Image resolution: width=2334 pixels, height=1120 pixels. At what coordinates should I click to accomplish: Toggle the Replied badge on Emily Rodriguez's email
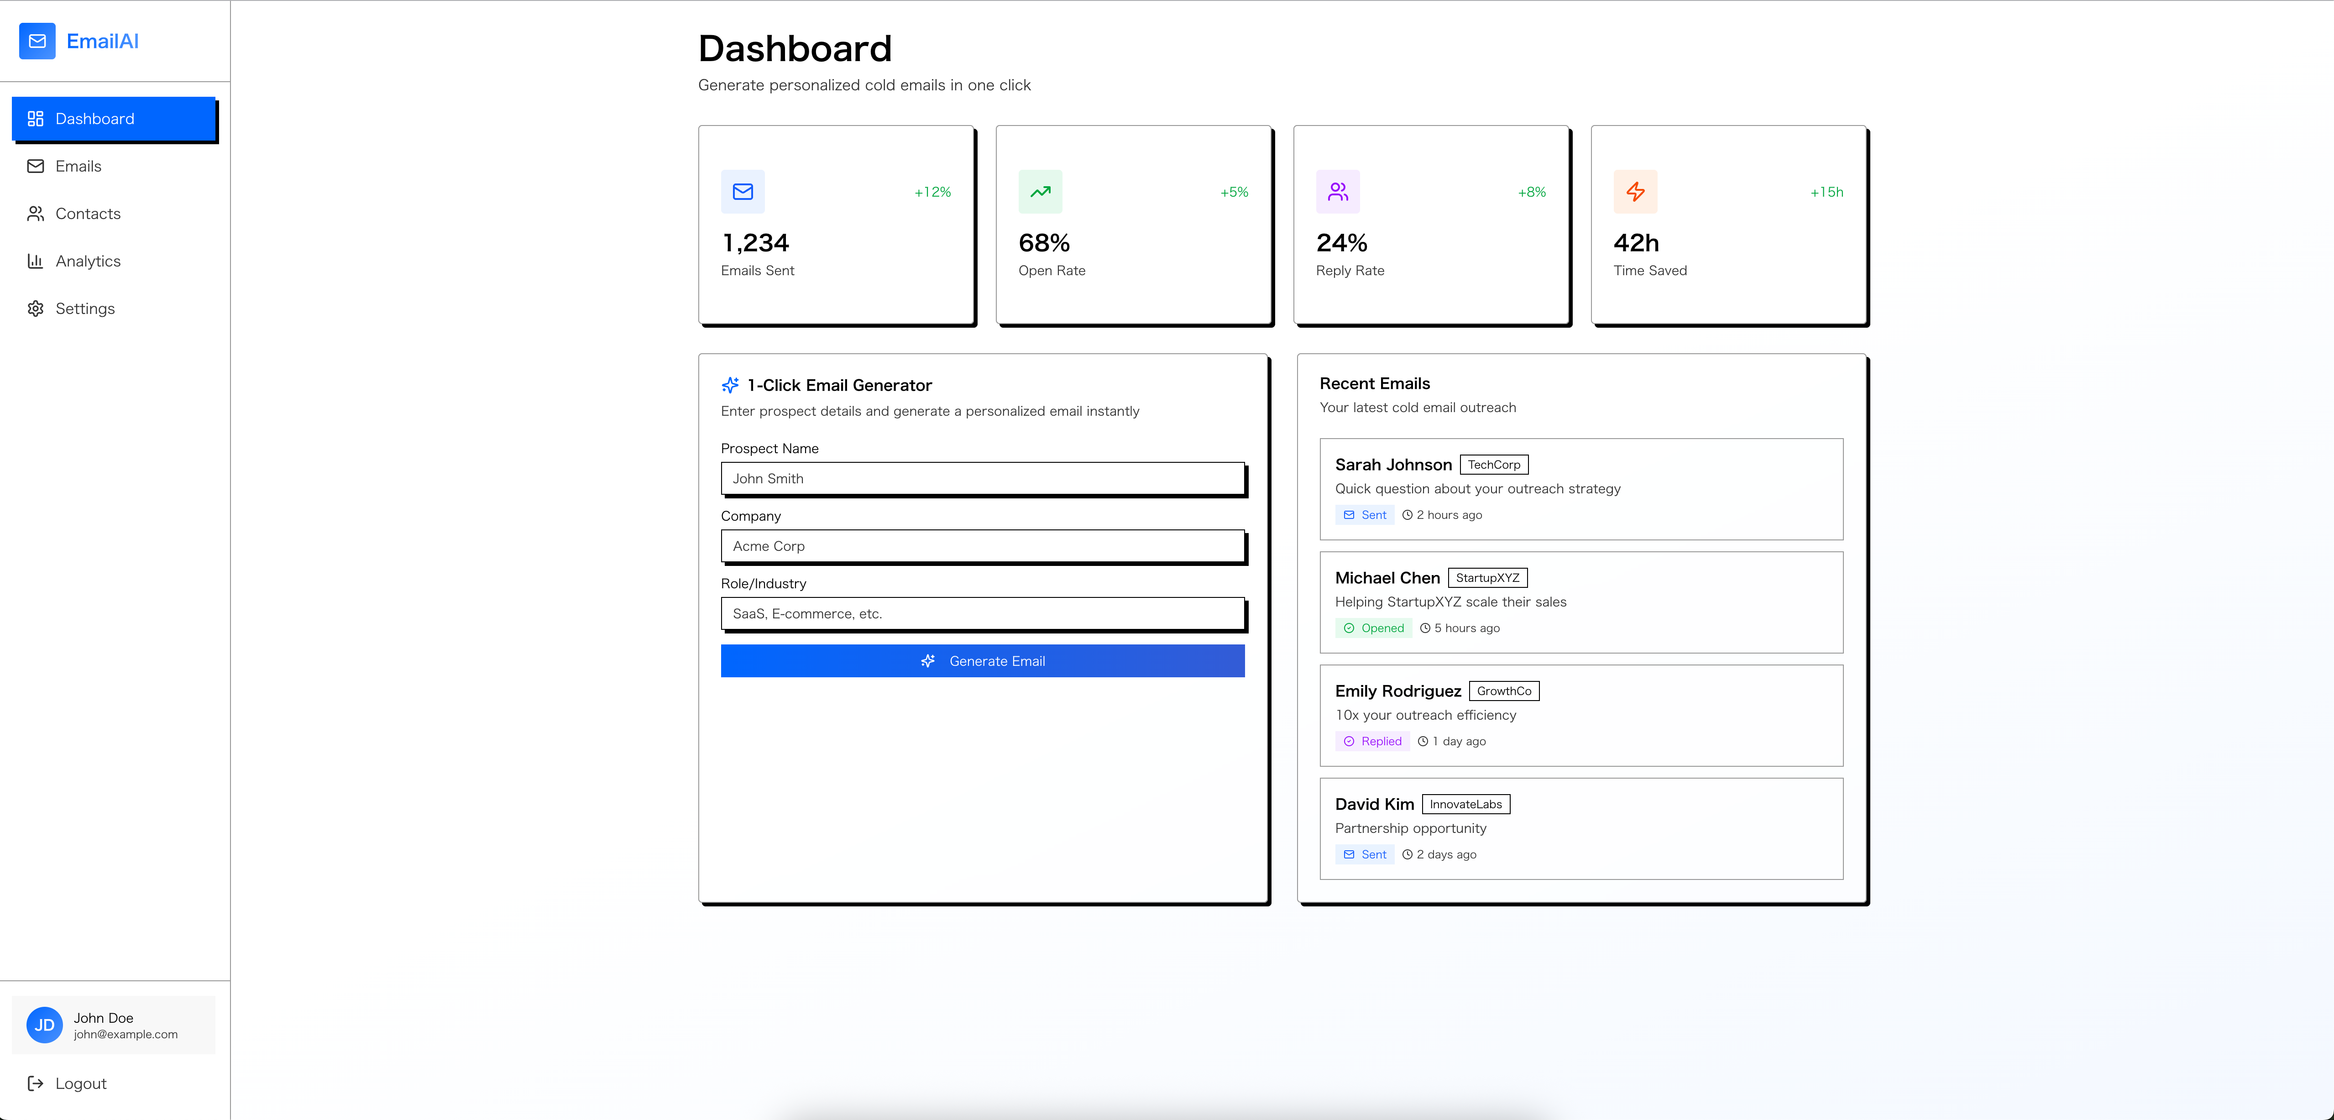[x=1372, y=740]
